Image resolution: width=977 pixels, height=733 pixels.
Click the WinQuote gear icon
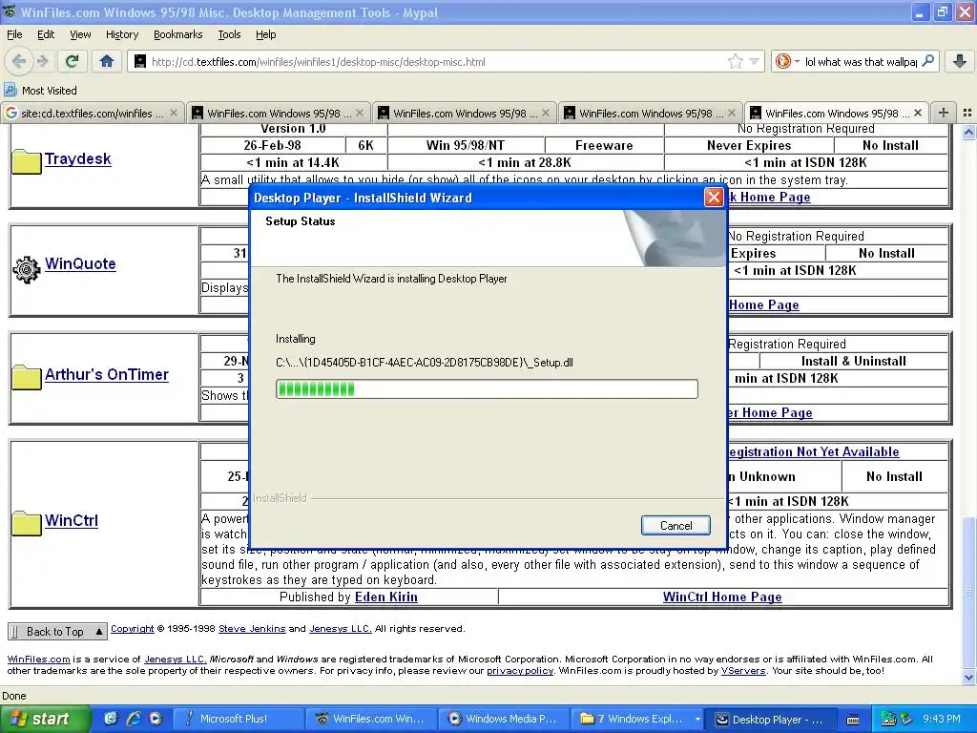[x=26, y=269]
